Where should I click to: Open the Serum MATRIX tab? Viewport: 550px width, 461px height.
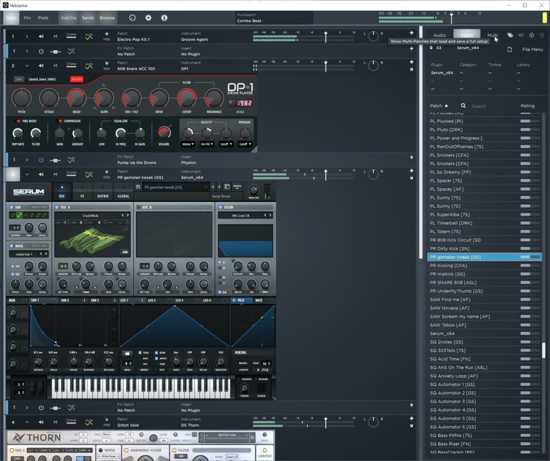pos(102,192)
